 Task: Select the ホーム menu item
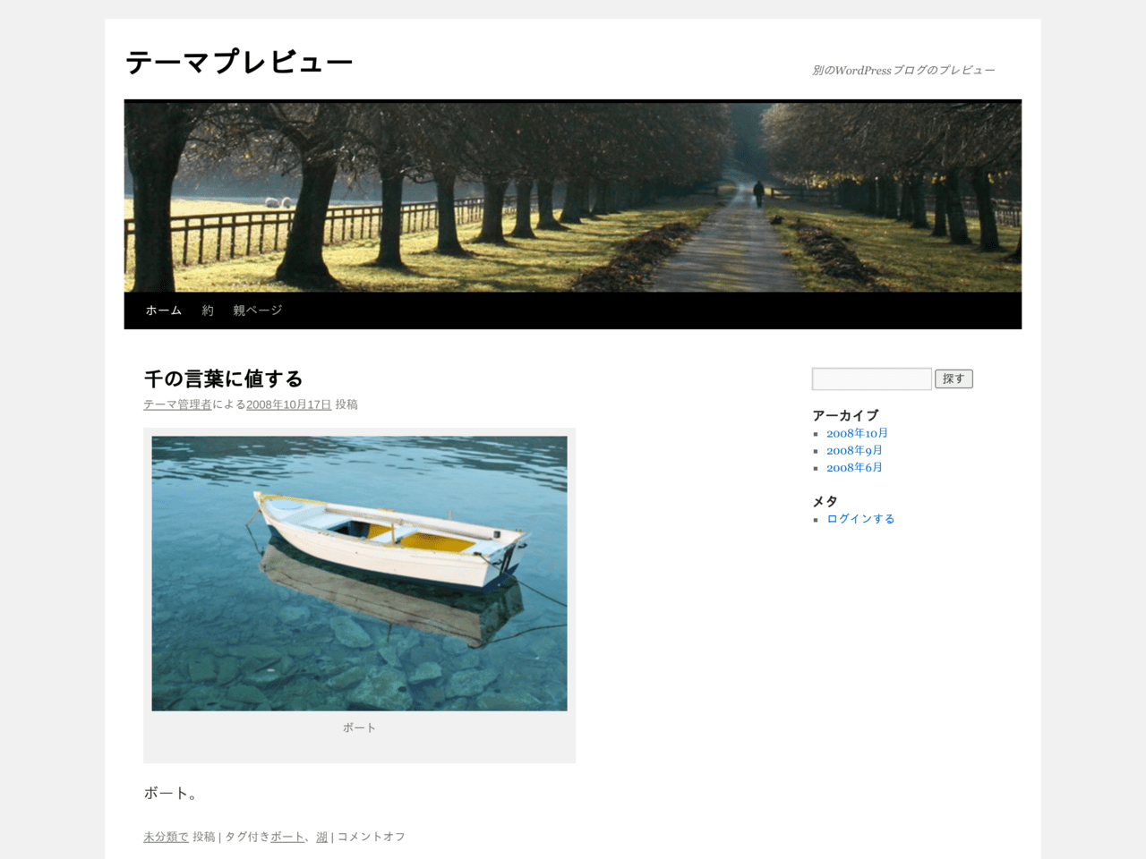164,310
